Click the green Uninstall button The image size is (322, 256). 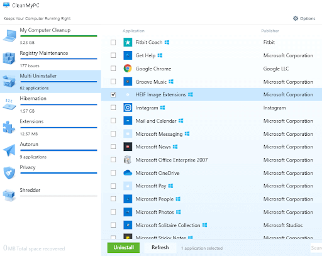pyautogui.click(x=123, y=248)
